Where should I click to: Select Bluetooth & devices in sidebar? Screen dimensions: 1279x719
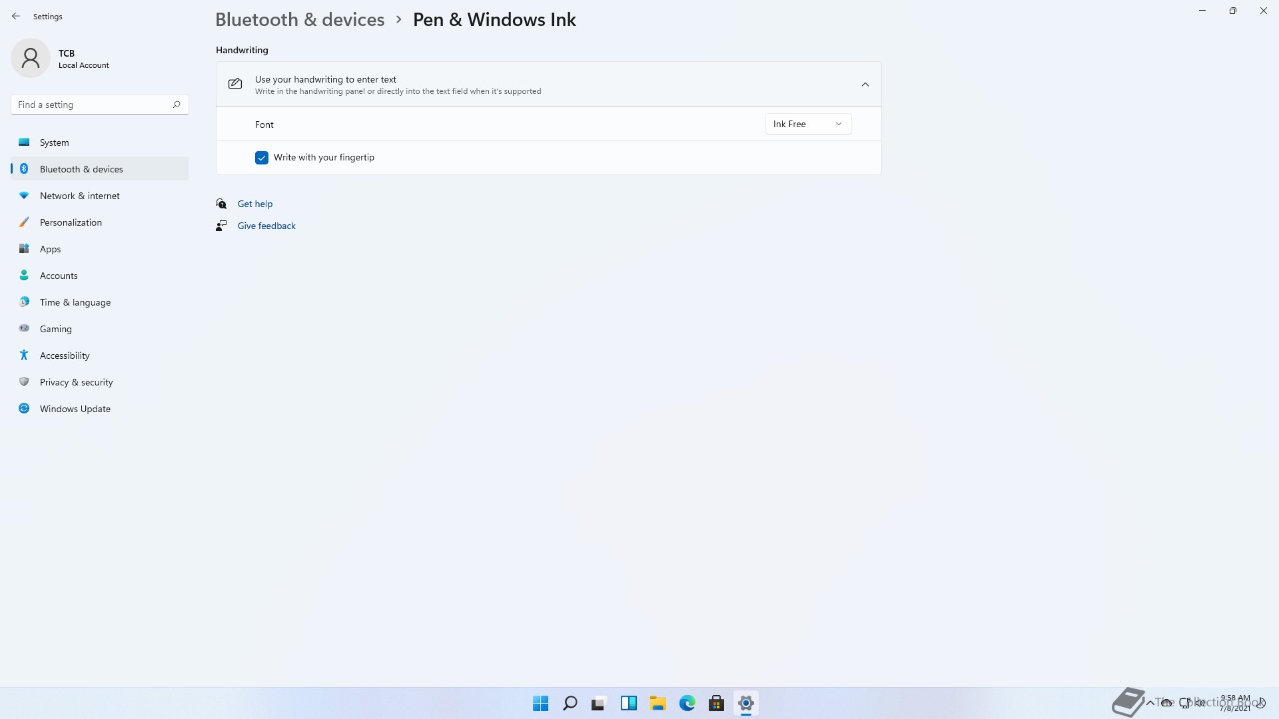click(100, 169)
